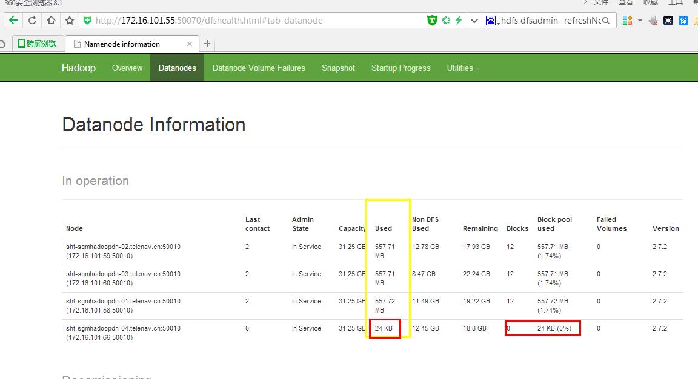This screenshot has width=698, height=379.
Task: Select the Namenode information tab
Action: [x=122, y=44]
